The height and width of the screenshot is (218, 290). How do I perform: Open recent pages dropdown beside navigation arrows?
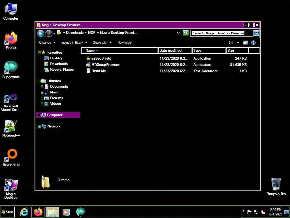tap(54, 33)
